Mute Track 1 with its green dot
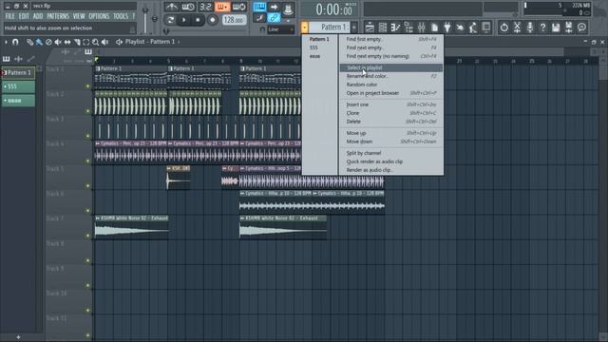Viewport: 608px width, 342px height. coord(88,86)
